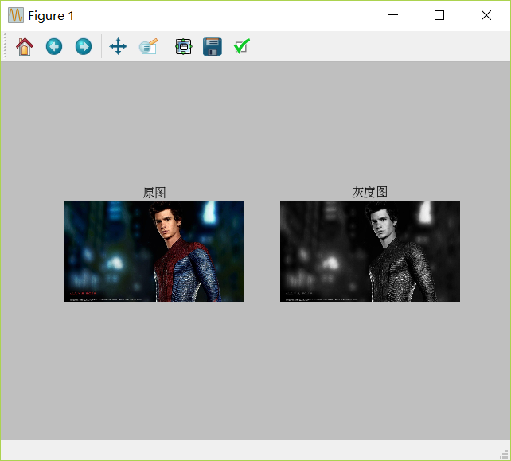Screen dimensions: 511x461
Task: Reset view with the Home icon
Action: point(25,46)
